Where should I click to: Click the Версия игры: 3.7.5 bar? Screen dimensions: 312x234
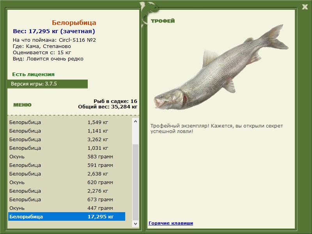(48, 84)
